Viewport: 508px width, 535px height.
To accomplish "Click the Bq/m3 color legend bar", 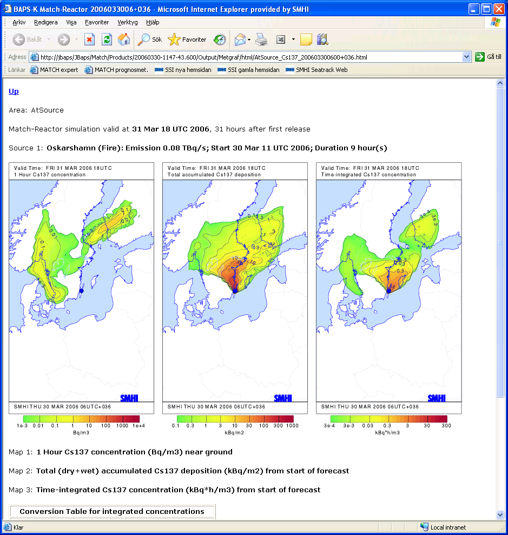I will coord(81,419).
